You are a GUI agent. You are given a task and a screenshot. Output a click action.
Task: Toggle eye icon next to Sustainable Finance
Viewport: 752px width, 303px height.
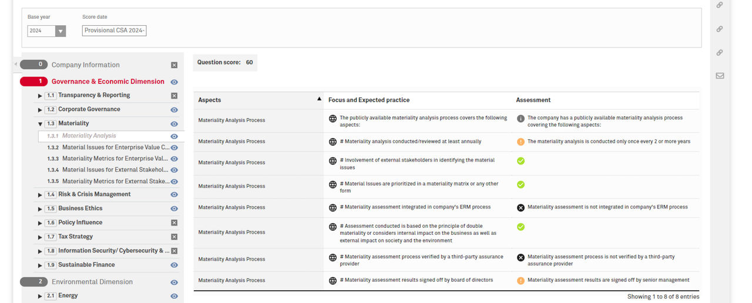coord(174,265)
